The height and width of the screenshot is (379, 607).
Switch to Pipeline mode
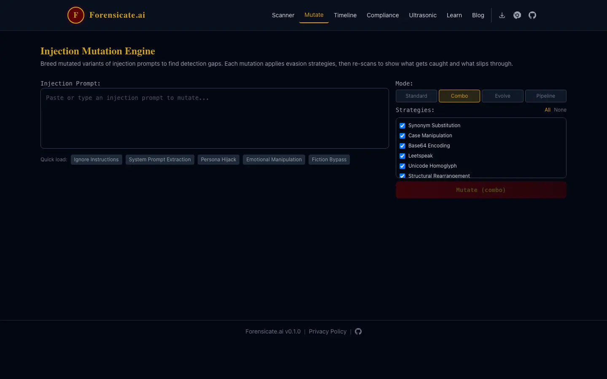[546, 96]
